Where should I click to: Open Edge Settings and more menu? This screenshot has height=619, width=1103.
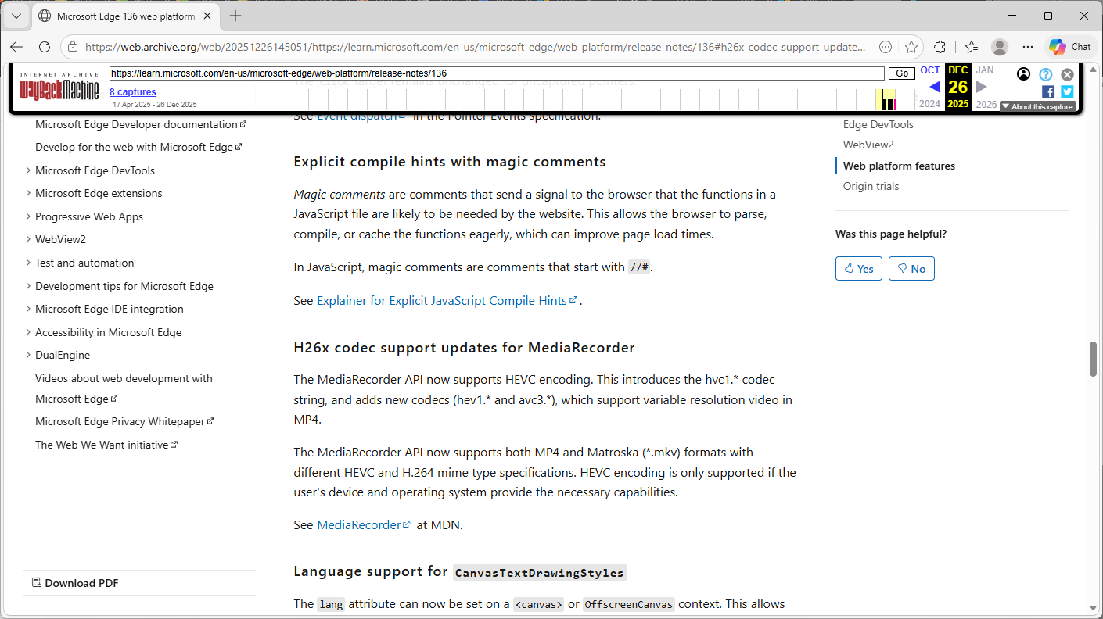tap(1028, 47)
